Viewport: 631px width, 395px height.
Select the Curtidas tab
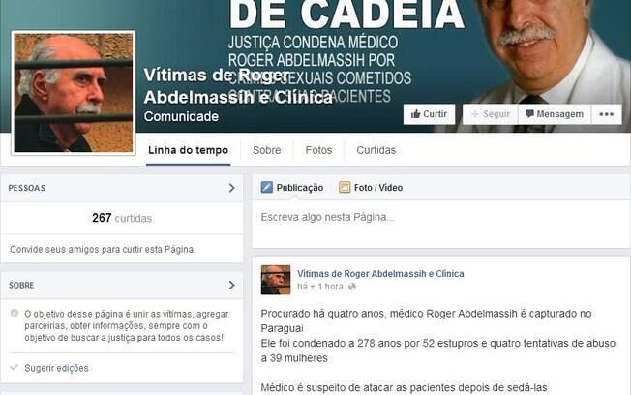(376, 150)
